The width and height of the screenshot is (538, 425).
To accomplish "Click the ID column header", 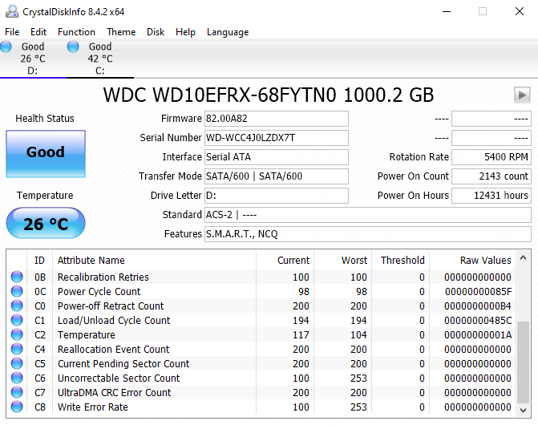I will coord(39,261).
